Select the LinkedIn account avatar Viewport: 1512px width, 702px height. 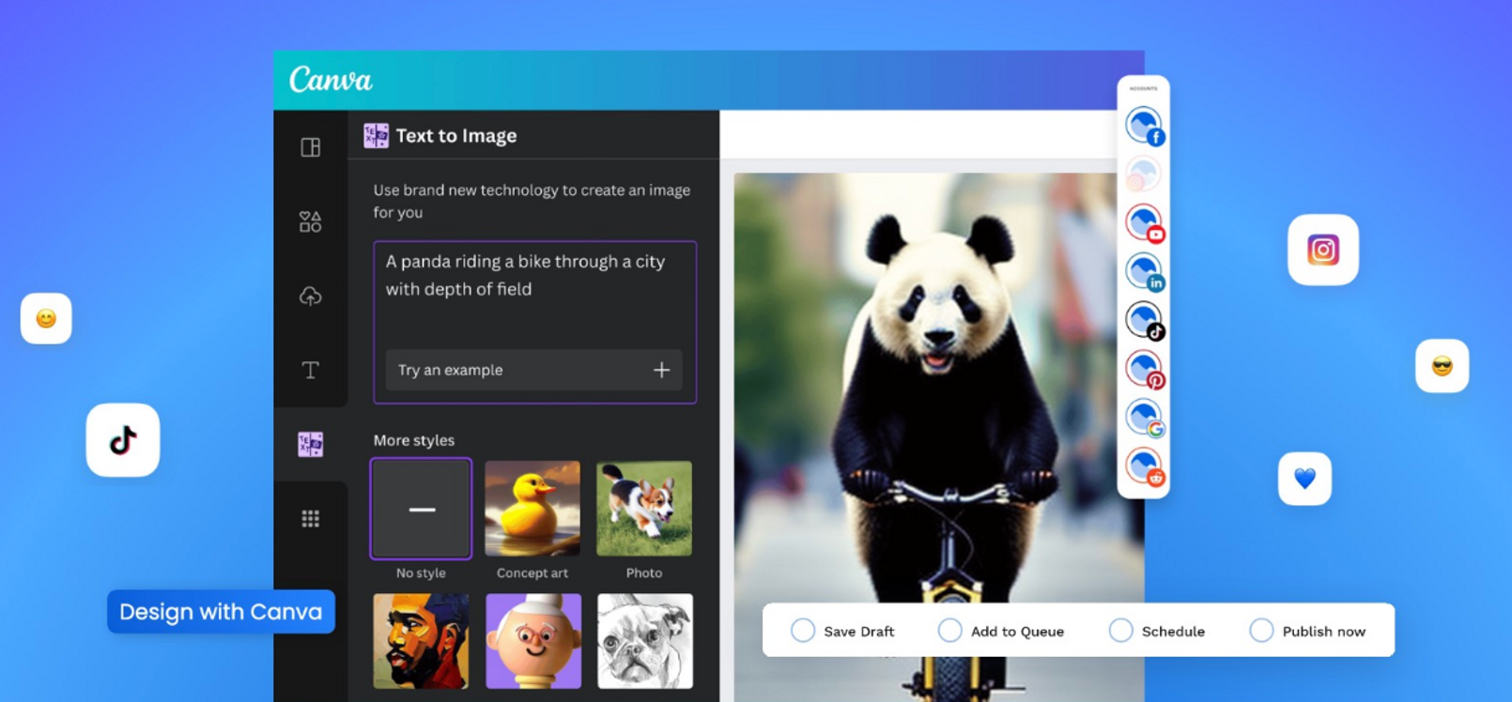[x=1145, y=272]
